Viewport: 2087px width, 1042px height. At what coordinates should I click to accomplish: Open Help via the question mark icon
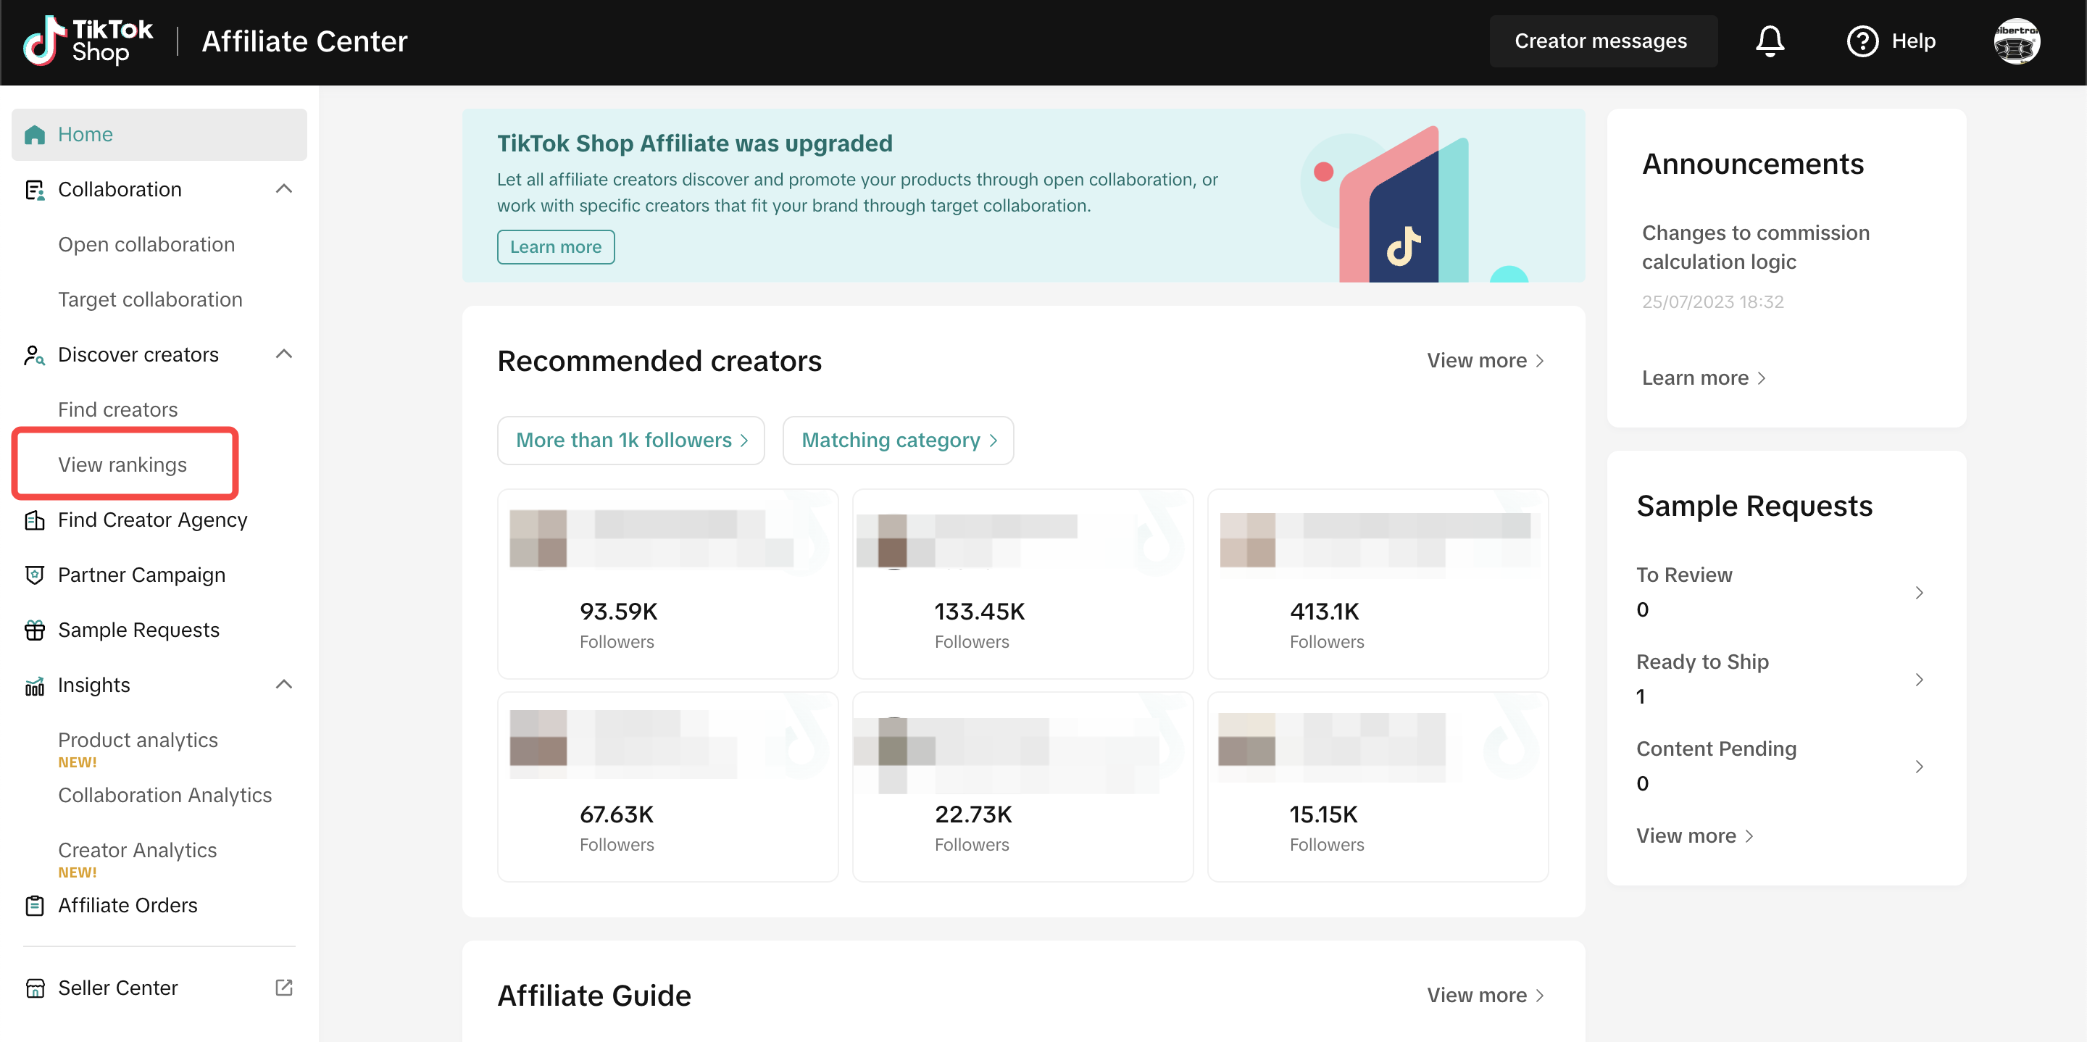point(1862,41)
